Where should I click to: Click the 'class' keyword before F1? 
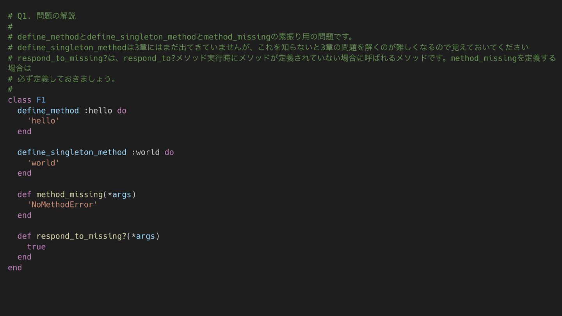(20, 100)
